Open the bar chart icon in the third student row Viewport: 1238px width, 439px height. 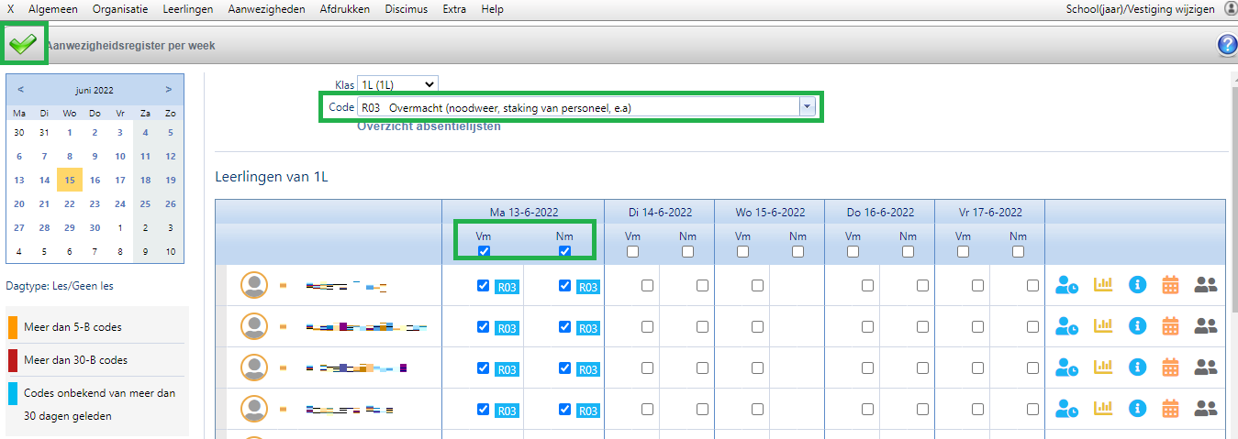click(x=1103, y=368)
